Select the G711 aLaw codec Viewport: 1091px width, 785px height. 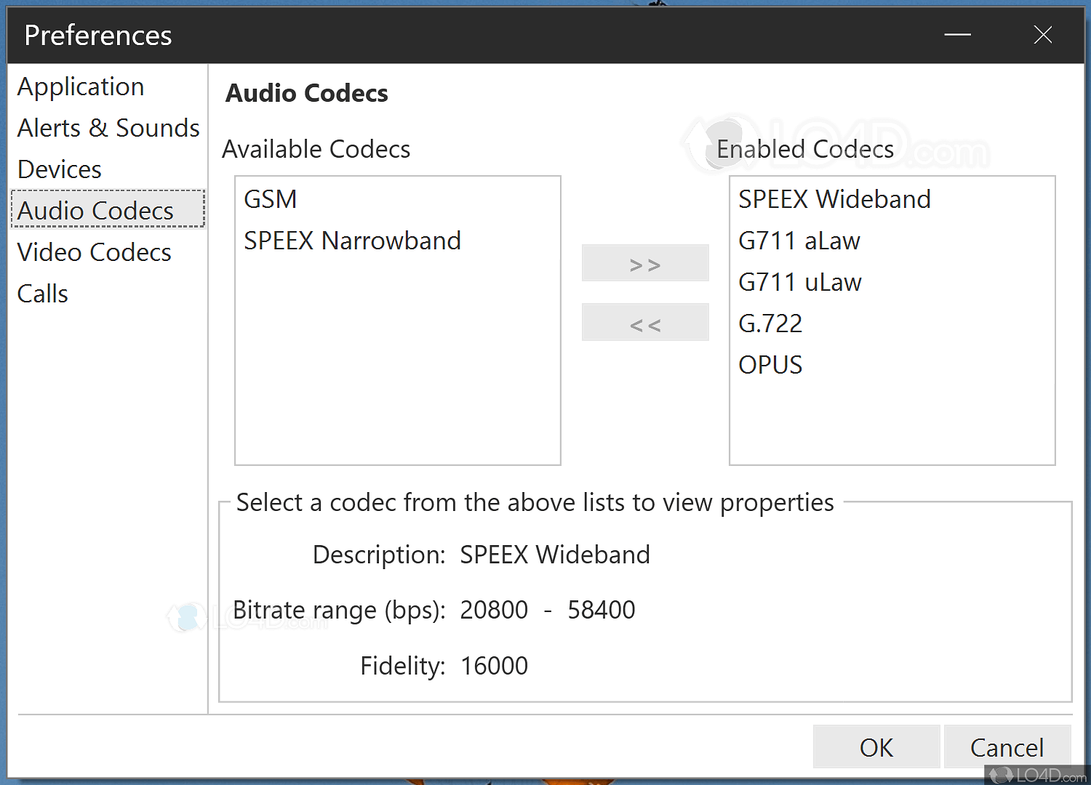[x=799, y=240]
